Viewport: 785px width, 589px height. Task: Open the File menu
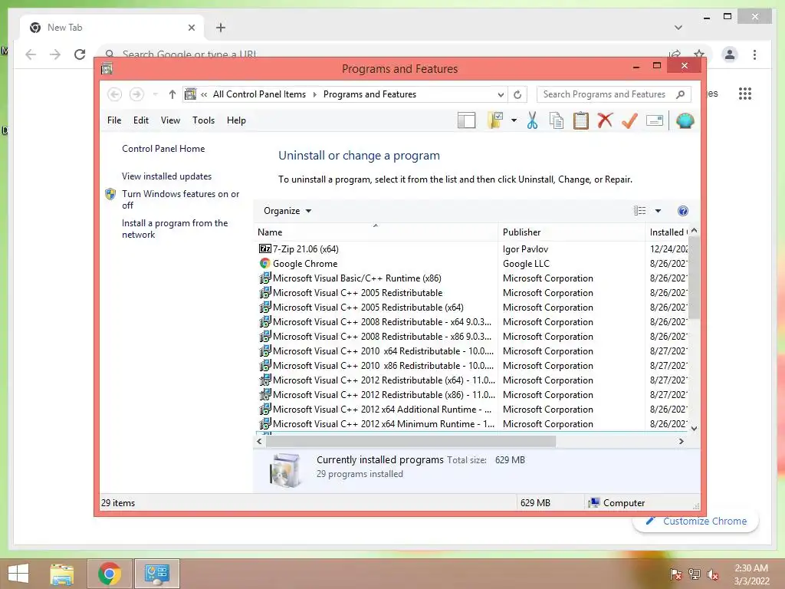pos(114,120)
